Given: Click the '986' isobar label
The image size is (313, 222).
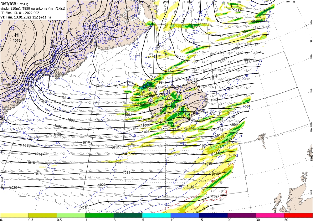Looking at the screenshot, I should click(x=245, y=31).
